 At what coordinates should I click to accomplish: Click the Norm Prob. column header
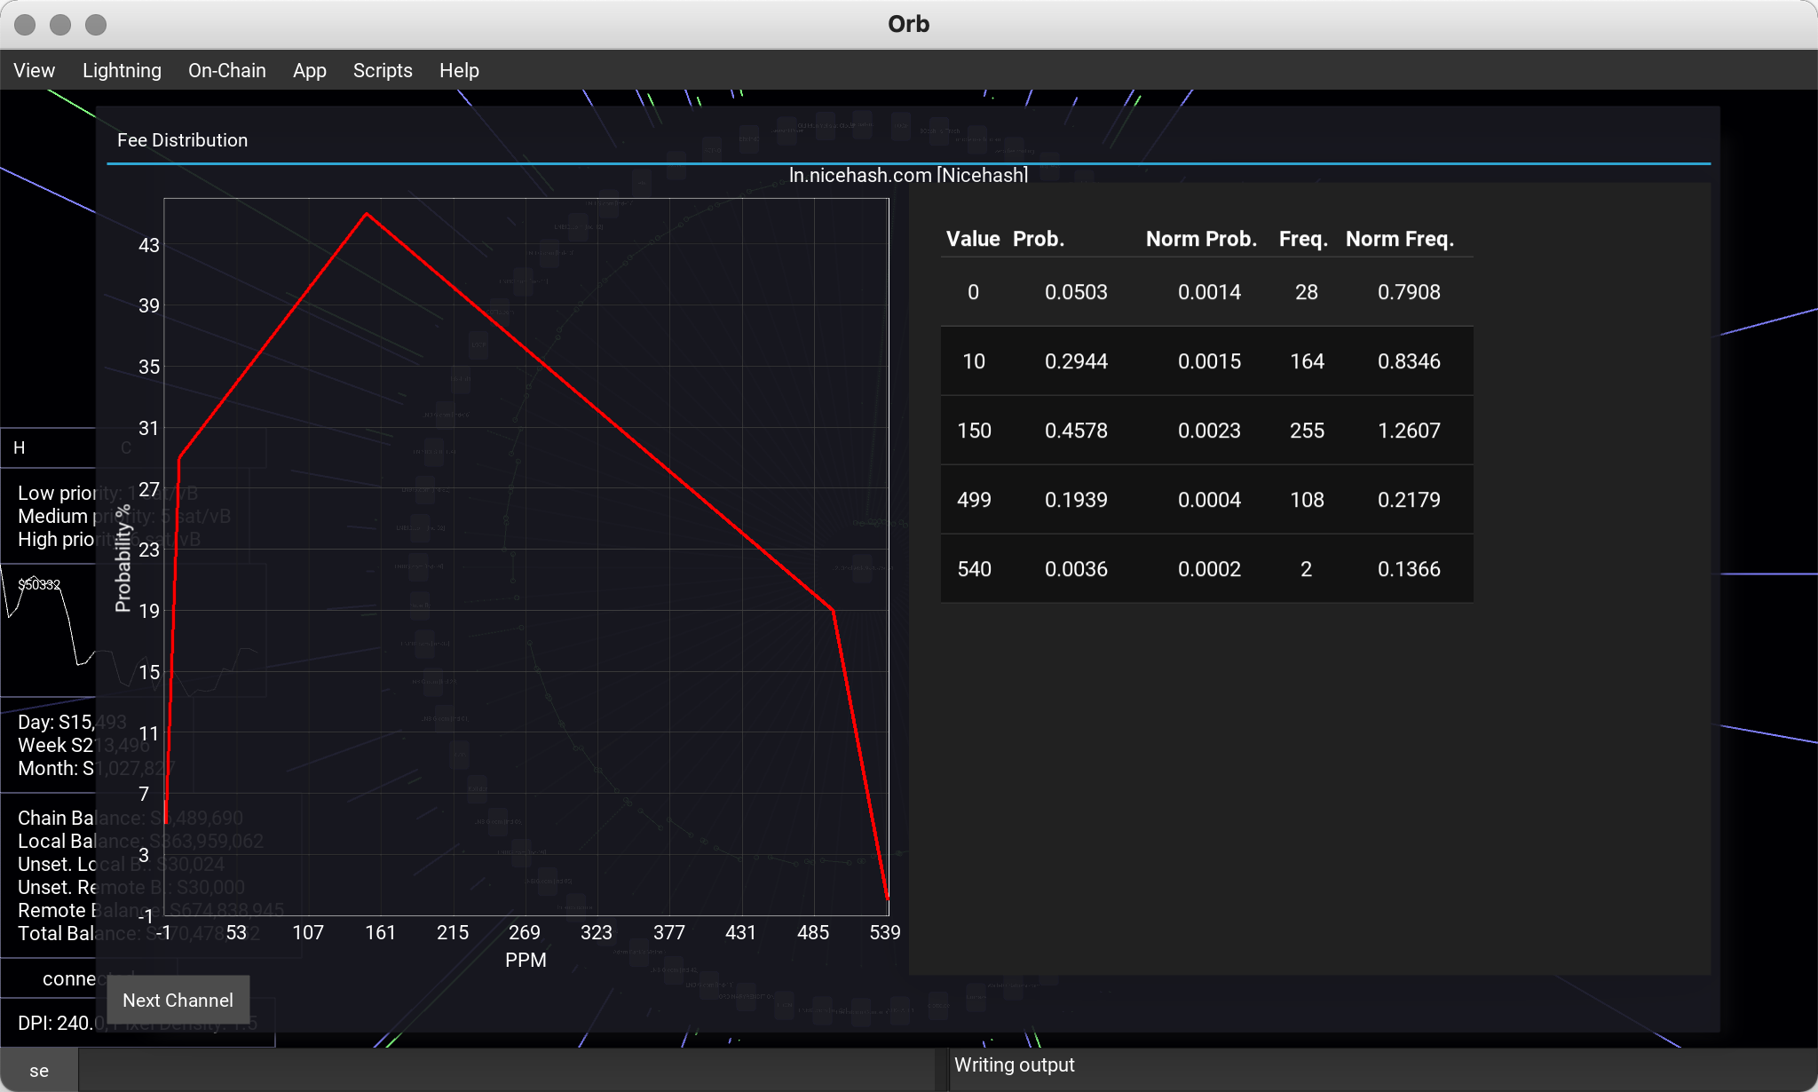tap(1201, 239)
